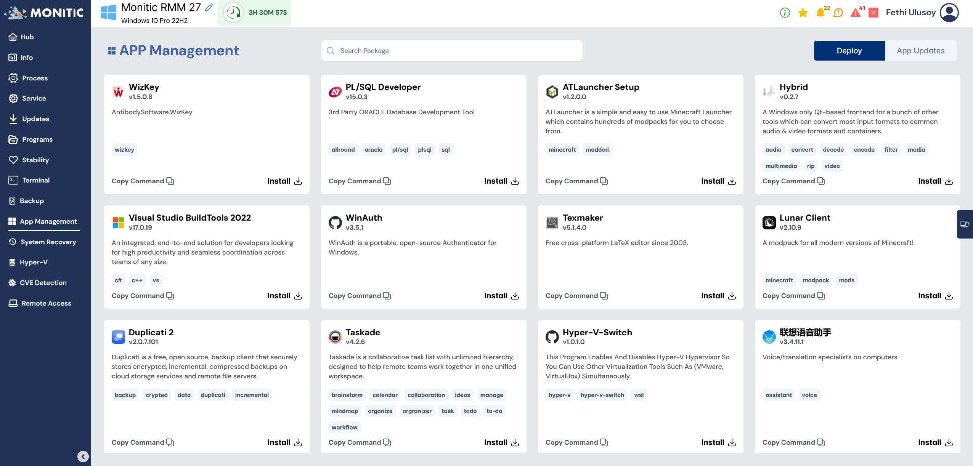Collapse the sidebar with chevron button
This screenshot has width=973, height=466.
(83, 456)
